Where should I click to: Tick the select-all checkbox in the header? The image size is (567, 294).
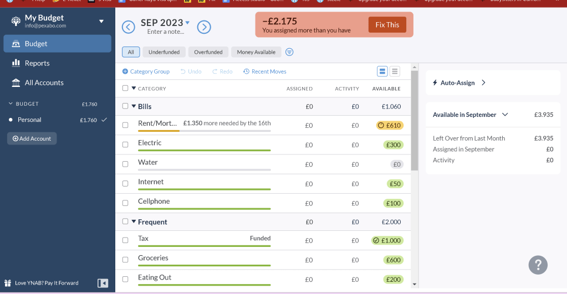[125, 88]
